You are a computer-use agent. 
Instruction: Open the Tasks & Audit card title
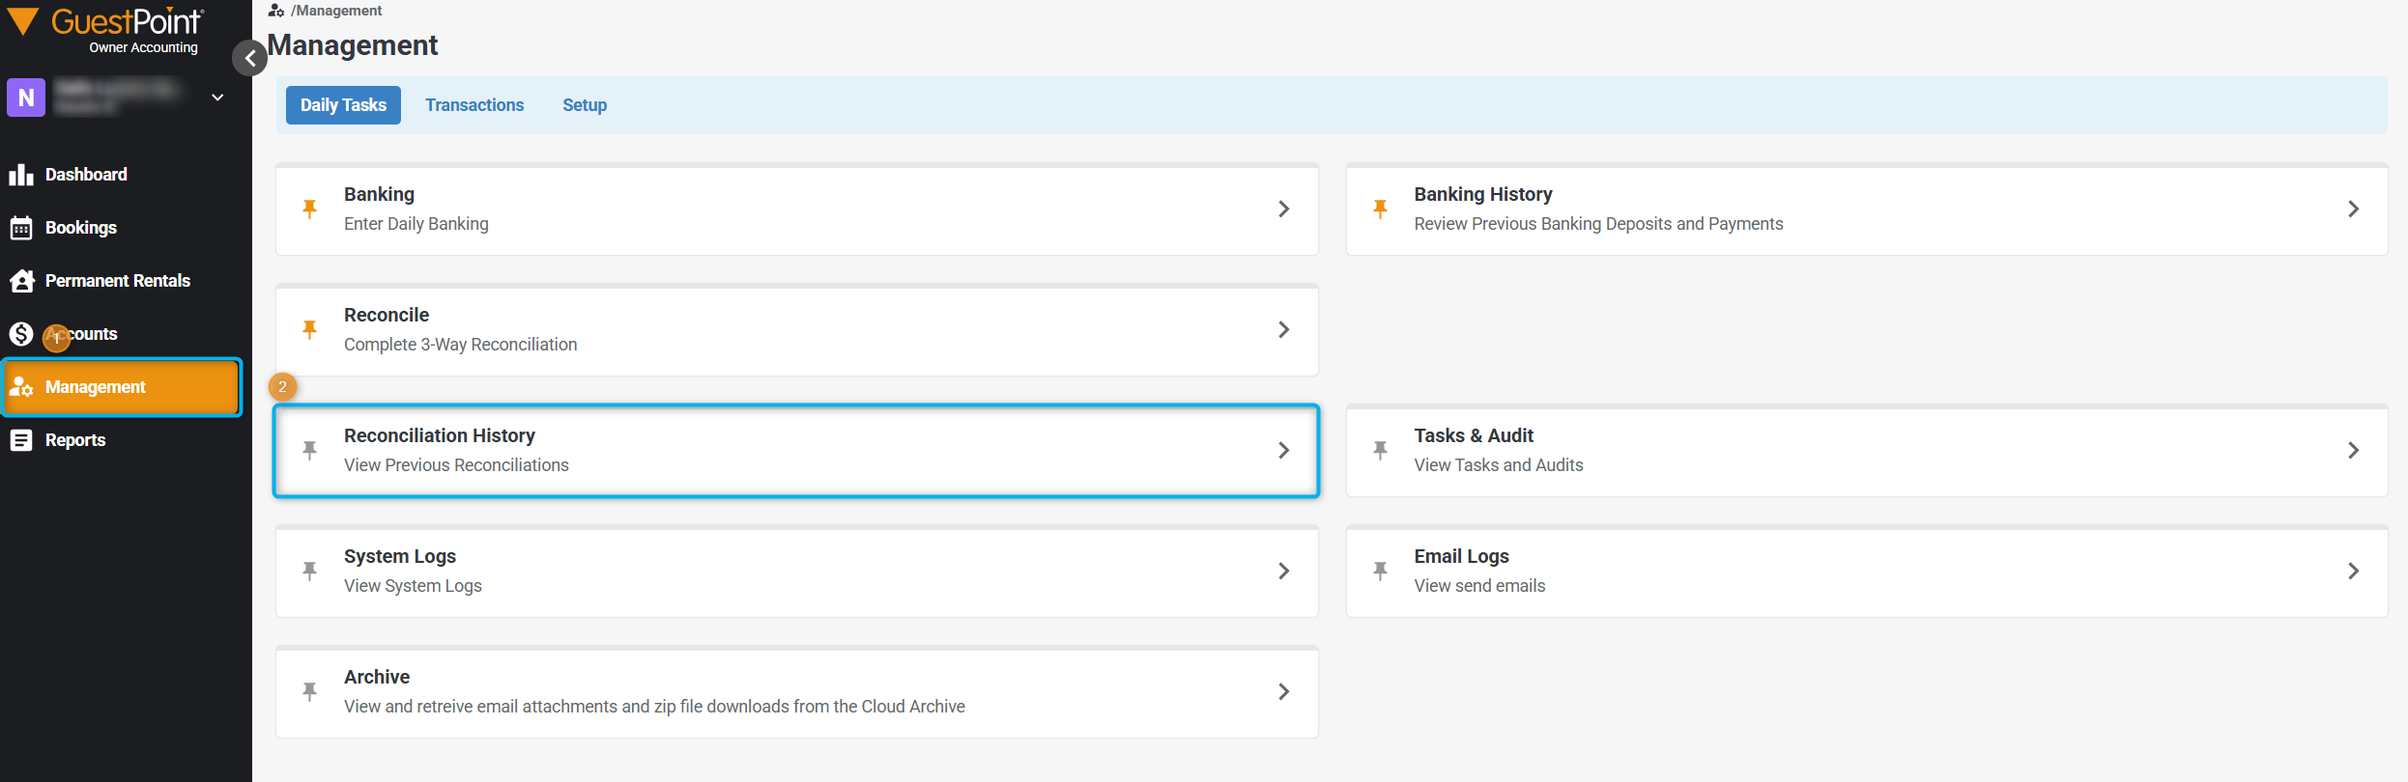(1474, 435)
